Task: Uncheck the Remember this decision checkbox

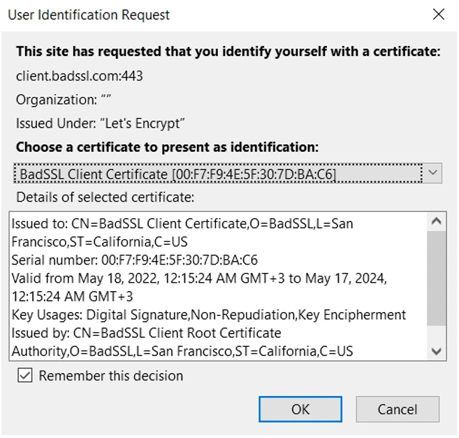Action: (25, 376)
